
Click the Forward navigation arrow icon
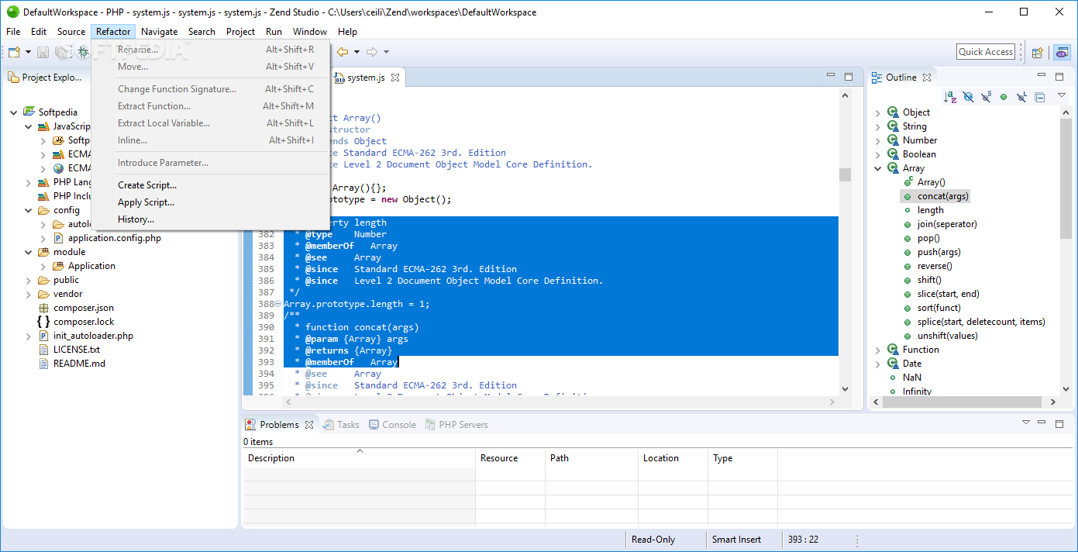tap(372, 52)
